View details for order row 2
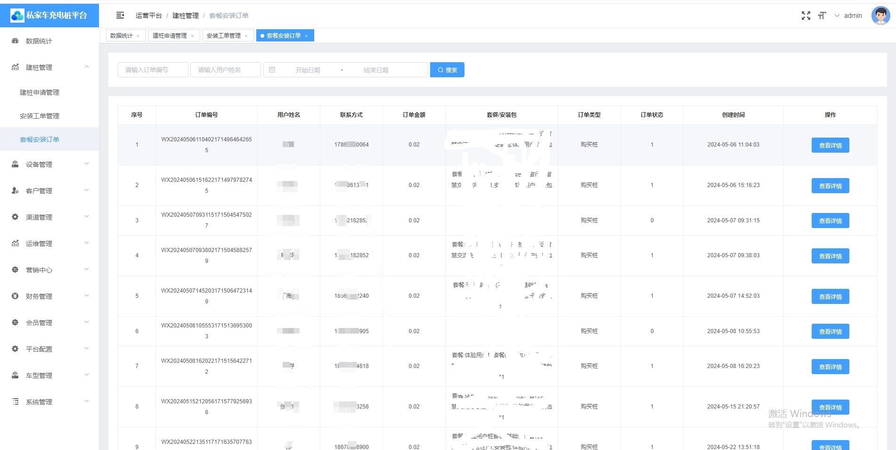The height and width of the screenshot is (450, 896). pos(830,186)
